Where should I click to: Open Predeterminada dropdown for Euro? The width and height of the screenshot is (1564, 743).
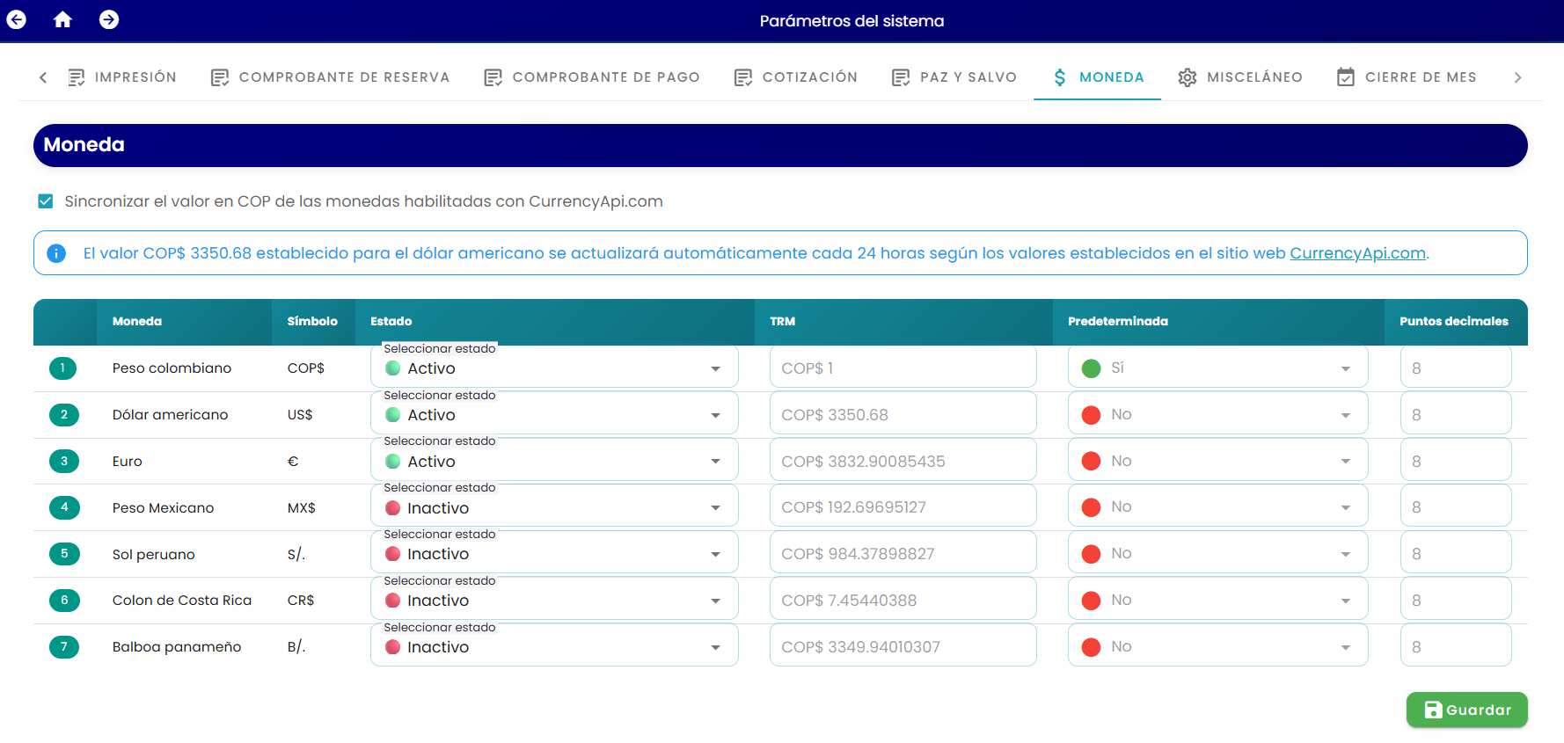click(x=1217, y=461)
